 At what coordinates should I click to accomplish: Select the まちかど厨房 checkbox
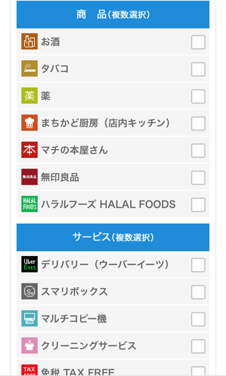click(198, 123)
